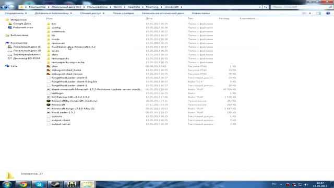334x188 pixels.
Task: Select the char PNG file icon
Action: click(x=49, y=66)
